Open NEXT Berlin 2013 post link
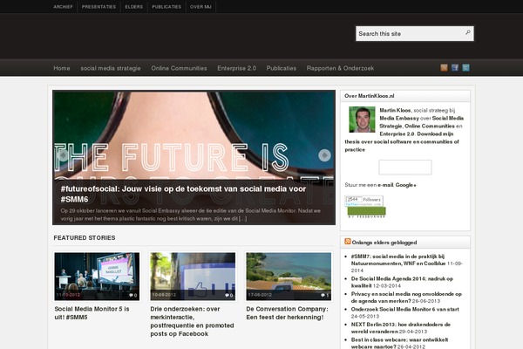This screenshot has width=523, height=349. (x=401, y=328)
